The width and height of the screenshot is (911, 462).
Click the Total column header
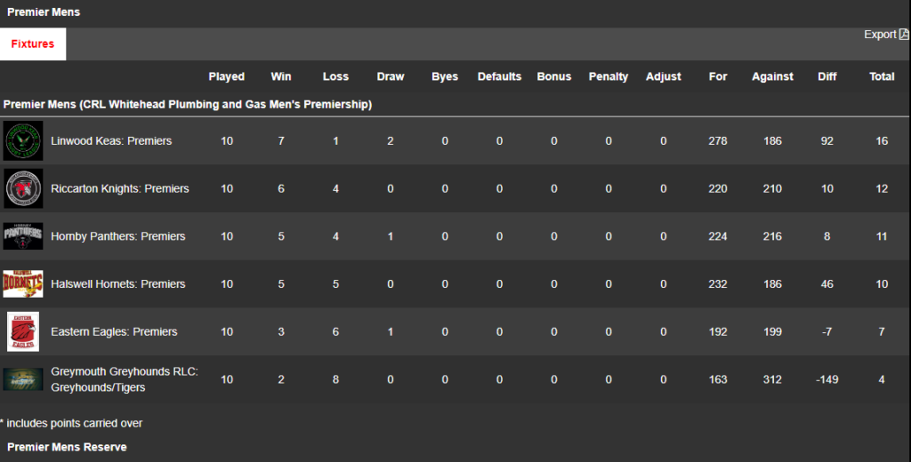pos(882,76)
